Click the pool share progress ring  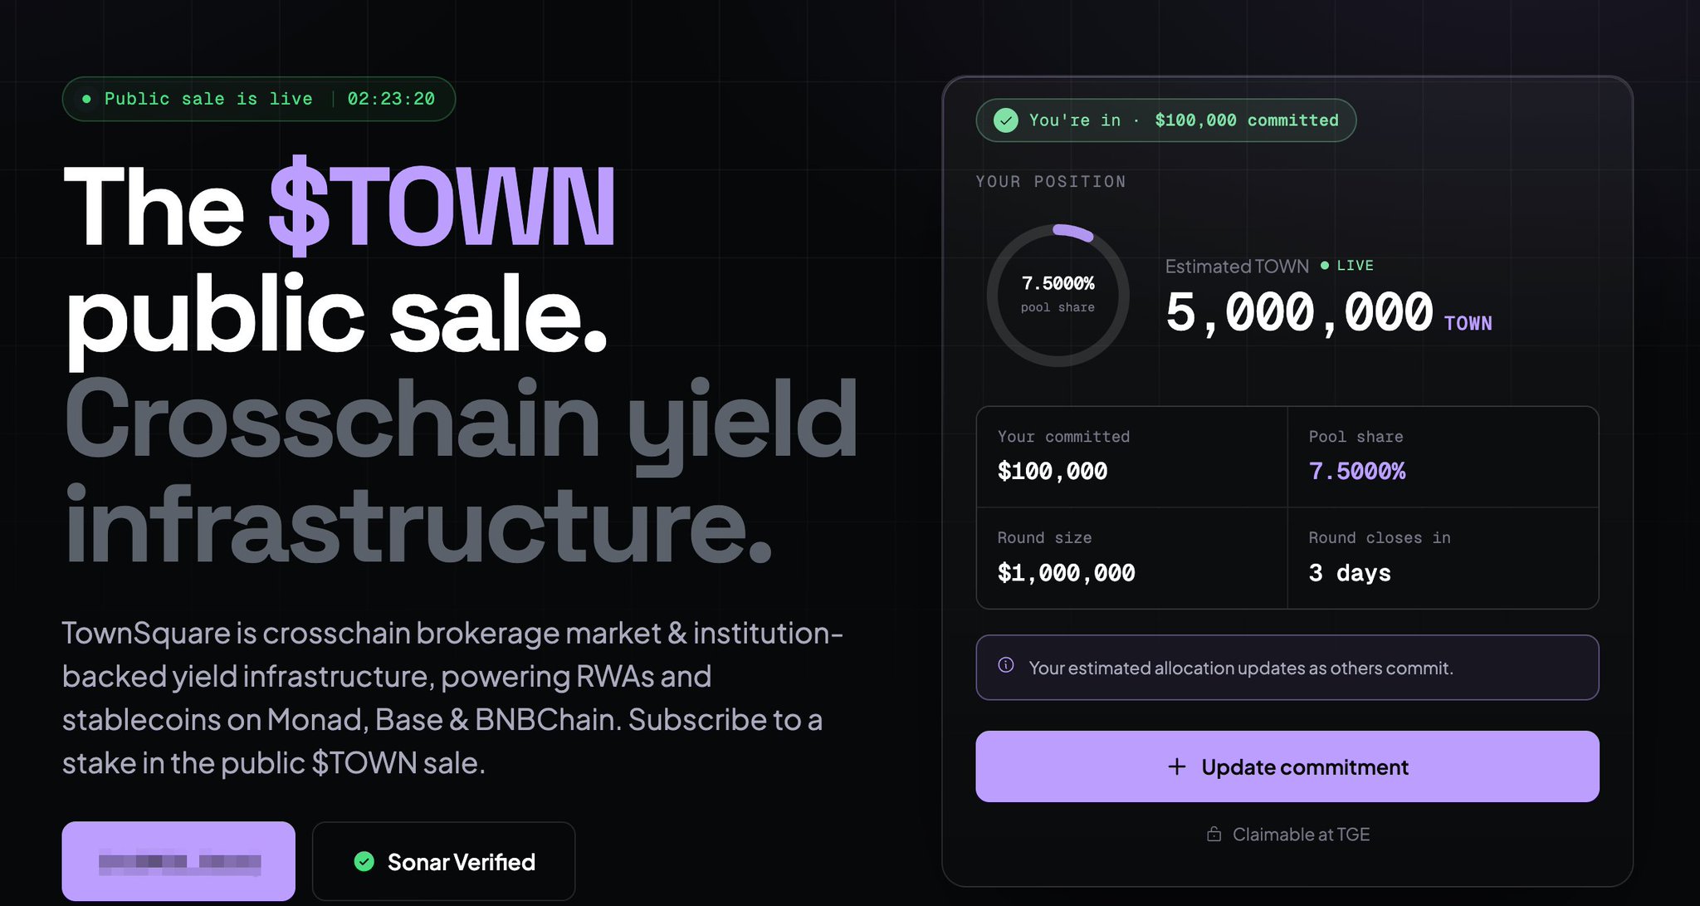coord(1058,296)
